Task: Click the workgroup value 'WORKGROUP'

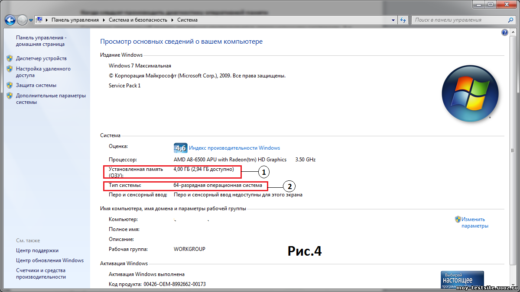Action: click(189, 249)
